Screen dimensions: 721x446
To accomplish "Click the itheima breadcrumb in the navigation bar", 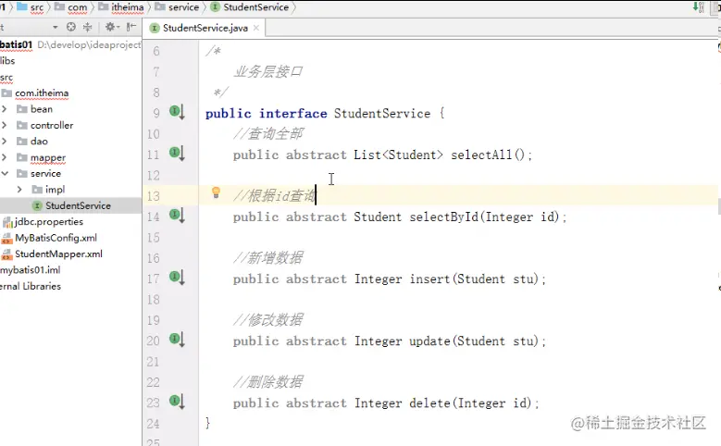I will pos(121,7).
